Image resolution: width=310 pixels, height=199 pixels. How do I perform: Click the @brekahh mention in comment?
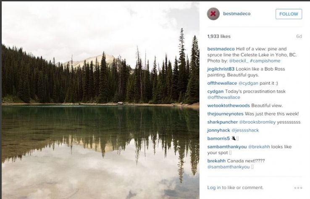pyautogui.click(x=259, y=147)
